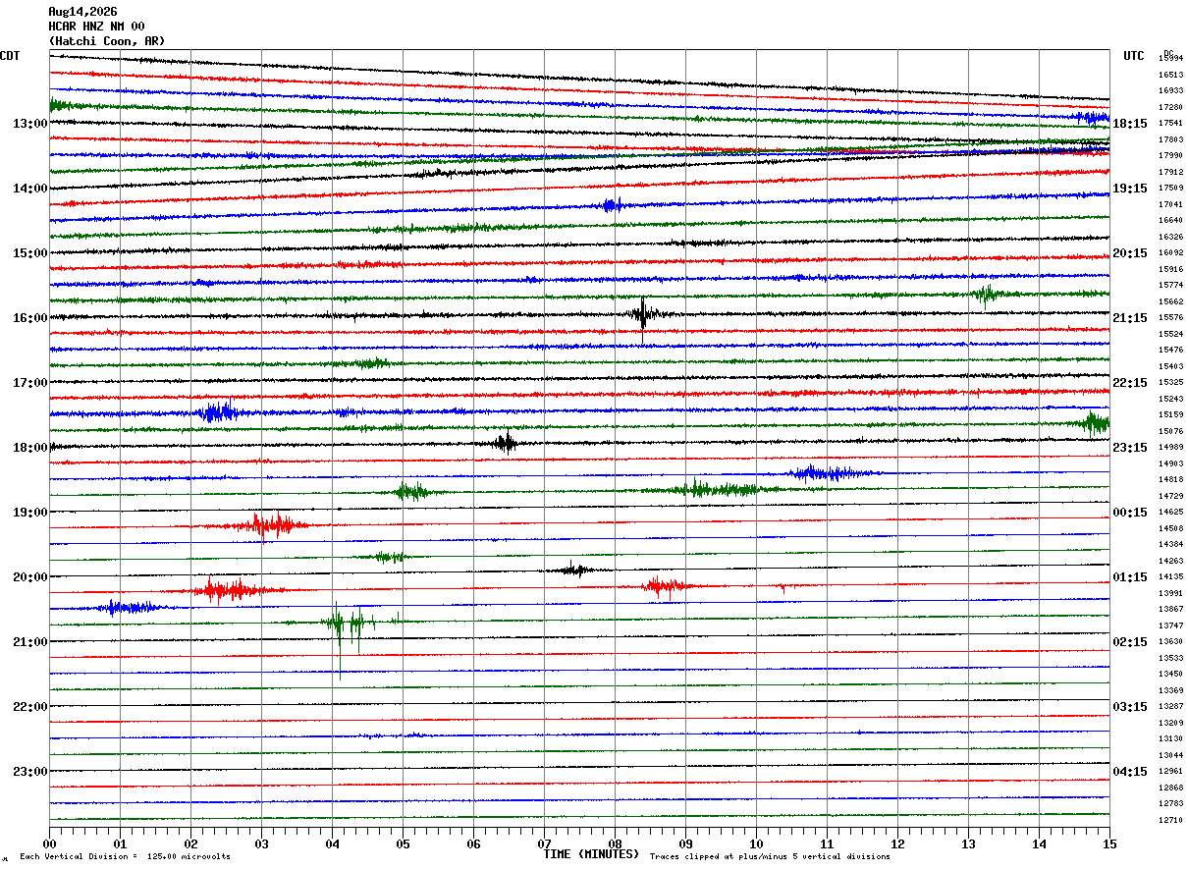Screen dimensions: 1188x870
Task: Select the DC offset value 13044
Action: pyautogui.click(x=1170, y=755)
